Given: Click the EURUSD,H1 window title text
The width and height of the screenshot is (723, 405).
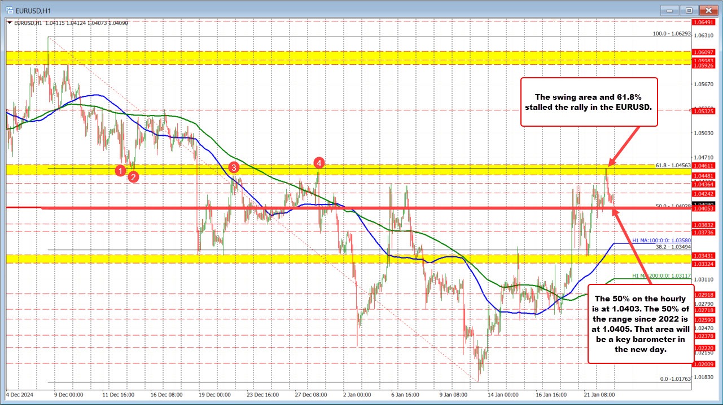Looking at the screenshot, I should click(32, 10).
